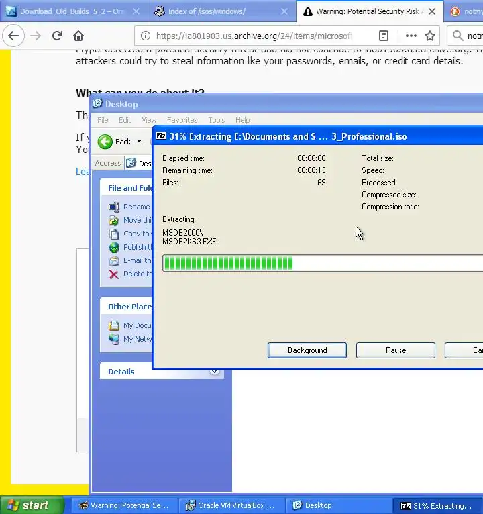Viewport: 483px width, 514px height.
Task: Switch to the Warning: Potential Se... taskbar button
Action: (125, 505)
